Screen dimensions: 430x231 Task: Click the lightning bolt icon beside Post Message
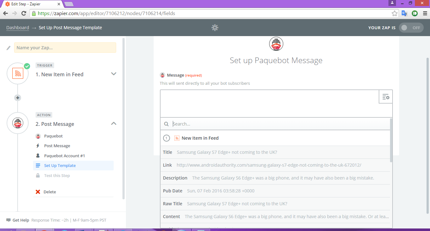pyautogui.click(x=38, y=146)
